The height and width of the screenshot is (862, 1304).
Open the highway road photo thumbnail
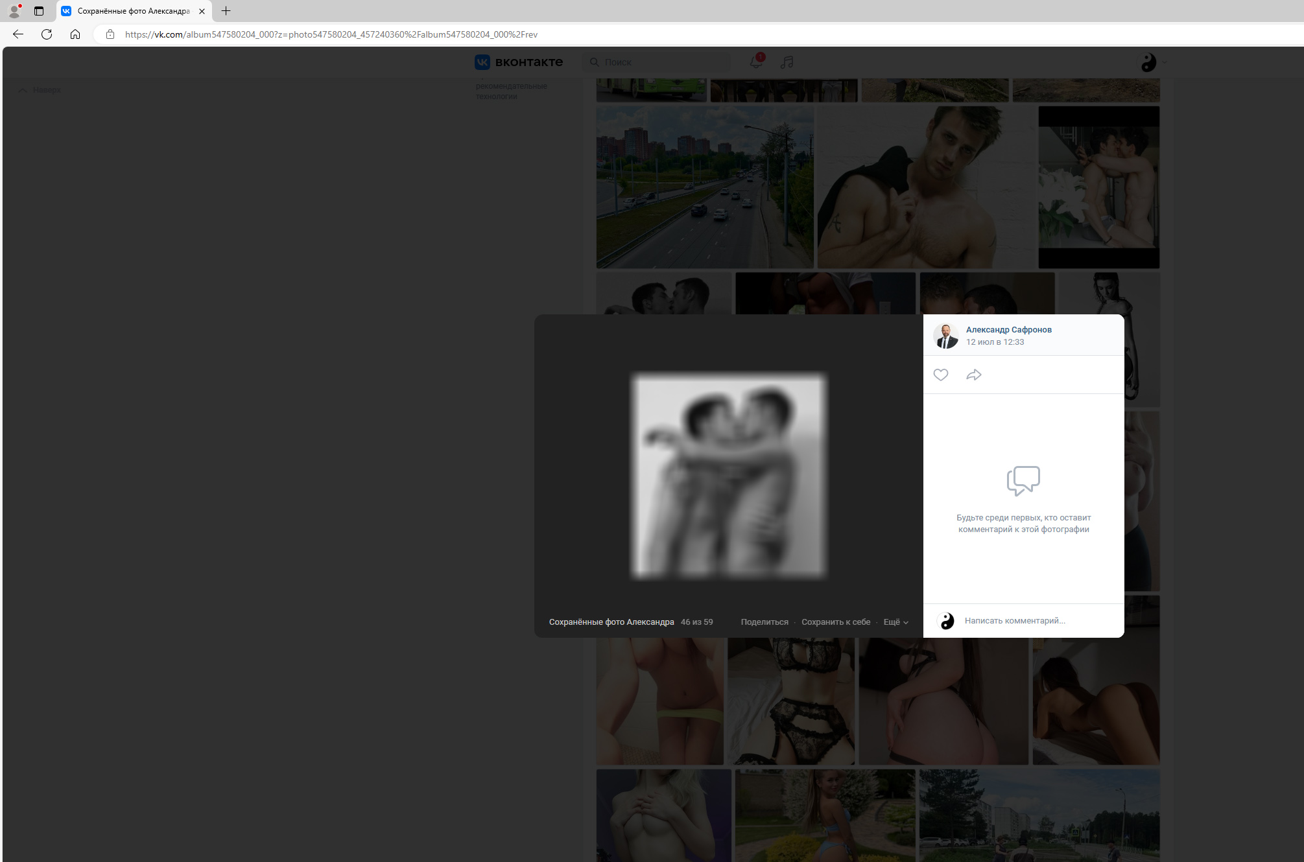click(704, 187)
